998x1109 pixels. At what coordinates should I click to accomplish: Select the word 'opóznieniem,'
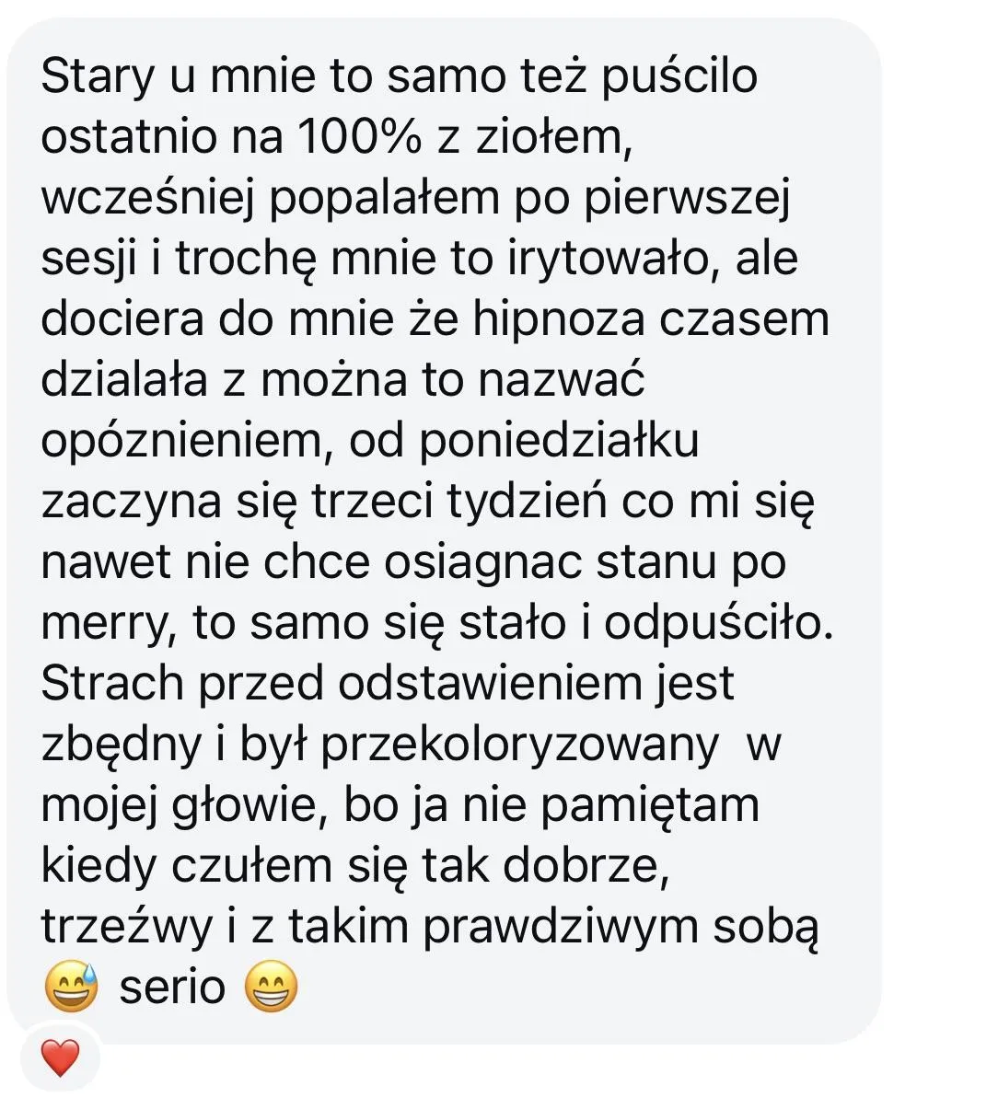coord(178,442)
